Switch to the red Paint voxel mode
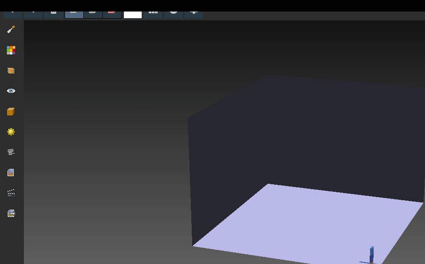 tap(112, 14)
